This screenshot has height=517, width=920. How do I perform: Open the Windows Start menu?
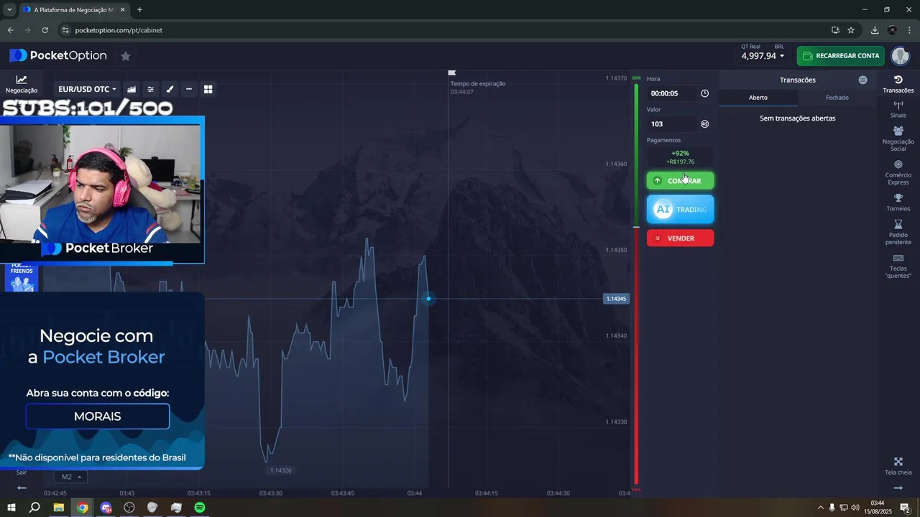click(x=11, y=508)
